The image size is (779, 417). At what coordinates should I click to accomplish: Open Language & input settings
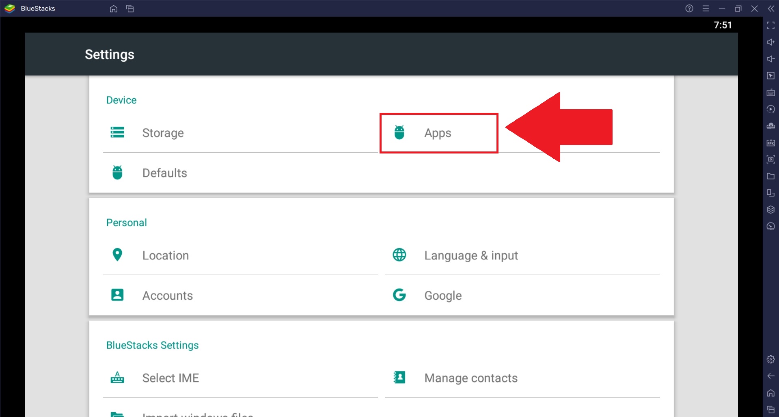coord(522,255)
